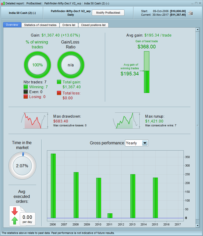The height and width of the screenshot is (236, 203).
Task: Click the scrollbar up arrow
Action: 197,30
